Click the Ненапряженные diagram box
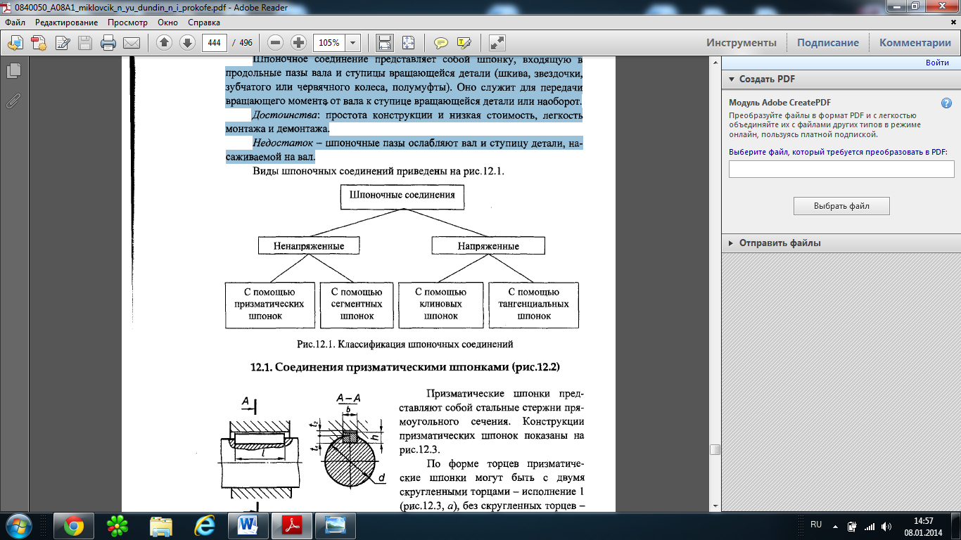 pyautogui.click(x=308, y=245)
